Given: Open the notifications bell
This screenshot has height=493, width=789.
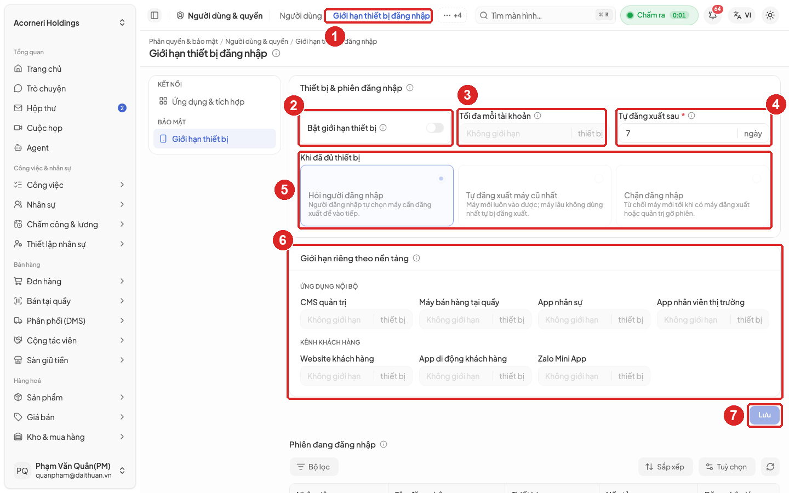Looking at the screenshot, I should 713,15.
